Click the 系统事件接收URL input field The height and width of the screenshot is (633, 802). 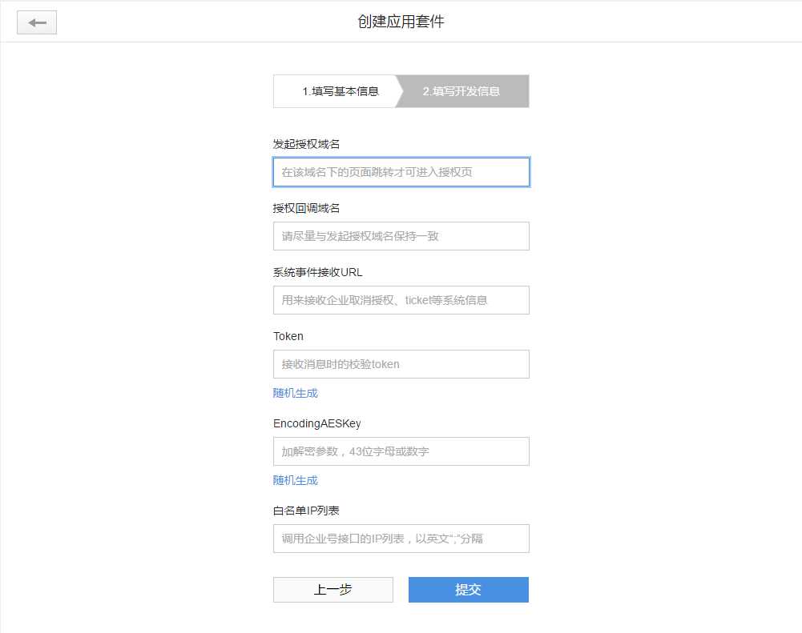[401, 299]
